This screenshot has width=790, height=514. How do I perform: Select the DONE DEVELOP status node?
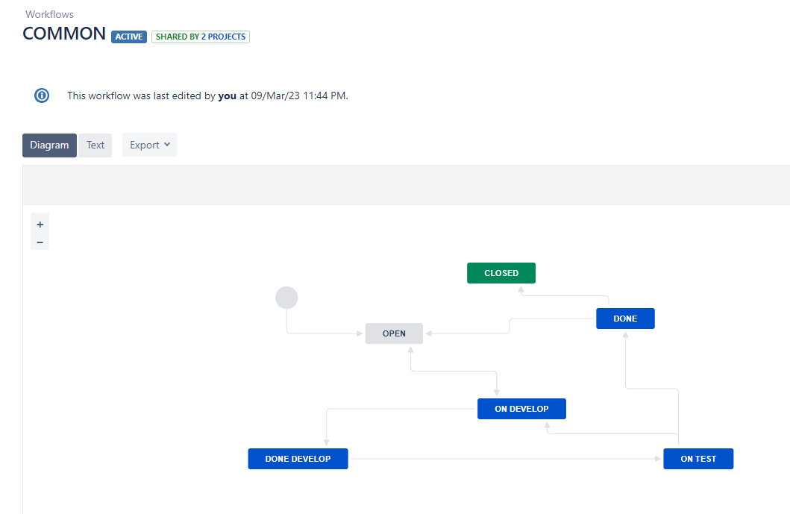click(298, 458)
